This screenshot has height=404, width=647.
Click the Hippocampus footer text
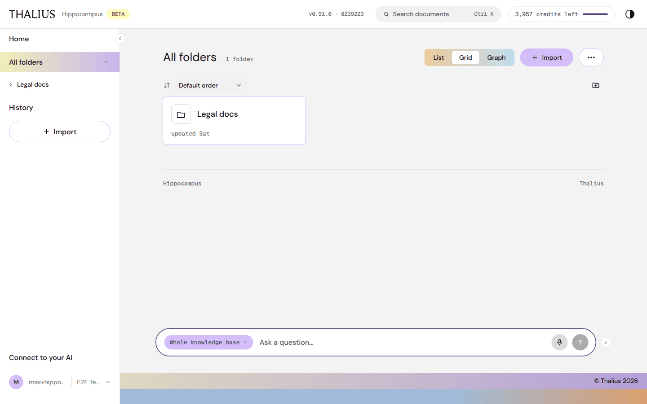(182, 184)
